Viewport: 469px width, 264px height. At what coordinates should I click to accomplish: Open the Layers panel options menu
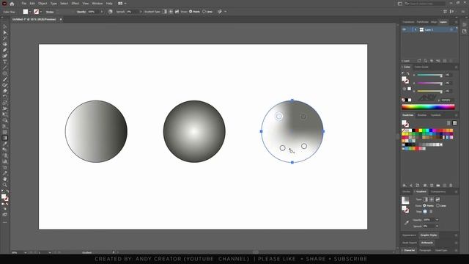pyautogui.click(x=456, y=22)
